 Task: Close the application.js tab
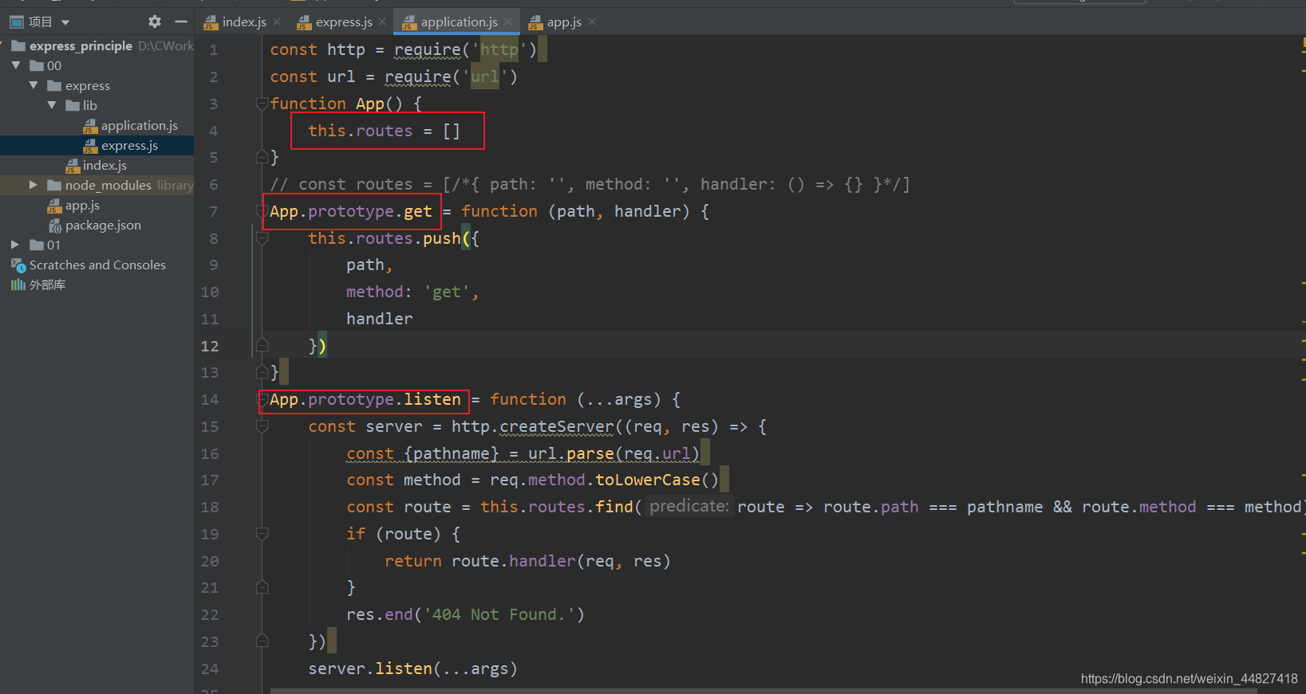[508, 22]
